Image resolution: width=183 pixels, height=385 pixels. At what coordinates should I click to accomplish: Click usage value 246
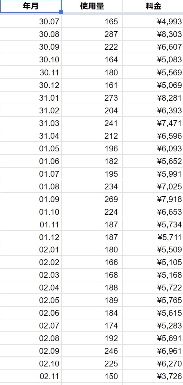point(92,351)
